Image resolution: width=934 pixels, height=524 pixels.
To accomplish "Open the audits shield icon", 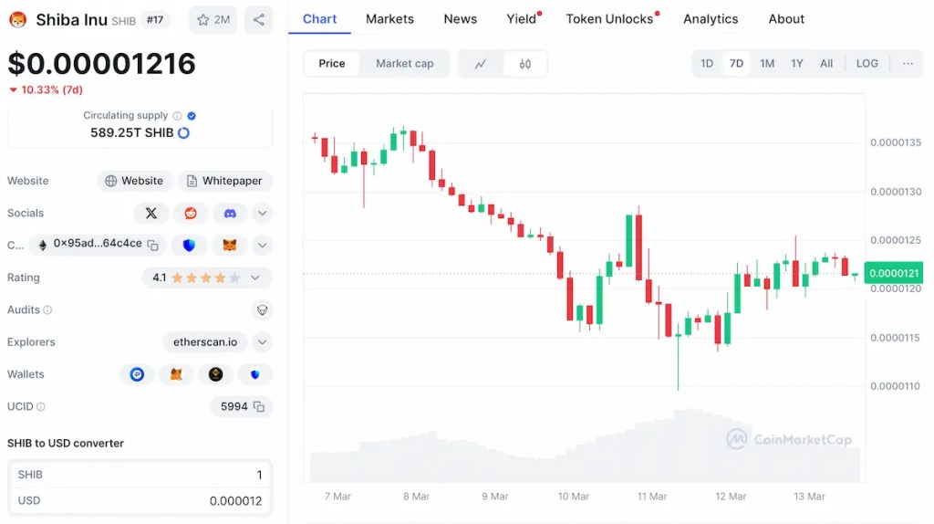I will [263, 309].
